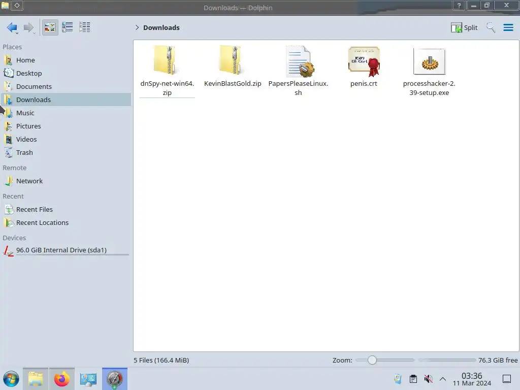Click the Network icon in sidebar
Image resolution: width=520 pixels, height=390 pixels.
click(x=8, y=181)
